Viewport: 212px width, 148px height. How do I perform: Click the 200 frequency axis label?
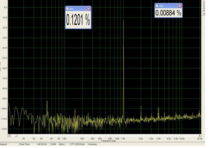82,139
